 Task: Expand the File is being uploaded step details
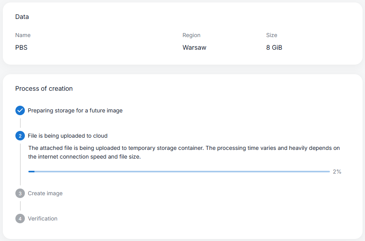[x=67, y=136]
